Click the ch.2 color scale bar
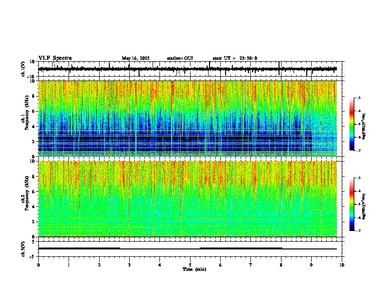Viewport: 385px width, 297px height. point(352,204)
